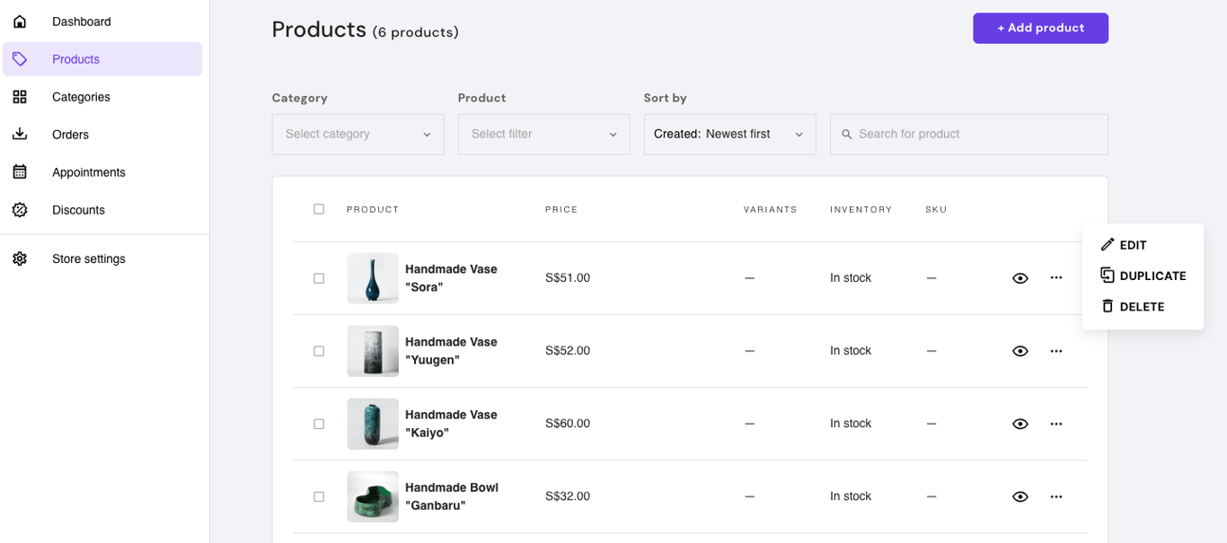1227x543 pixels.
Task: Select the Products tag icon in sidebar
Action: [20, 58]
